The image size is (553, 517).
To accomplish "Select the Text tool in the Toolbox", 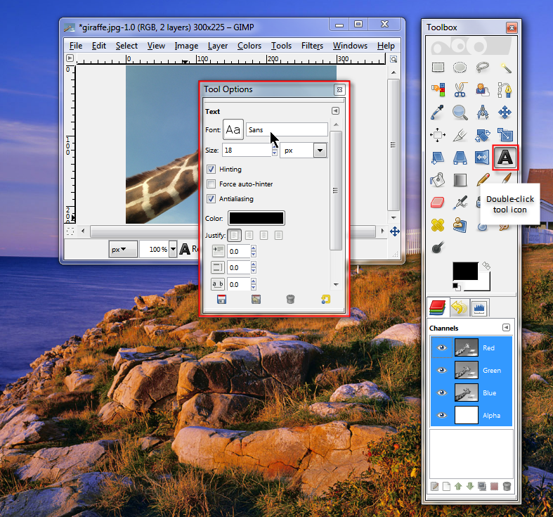I will 505,157.
